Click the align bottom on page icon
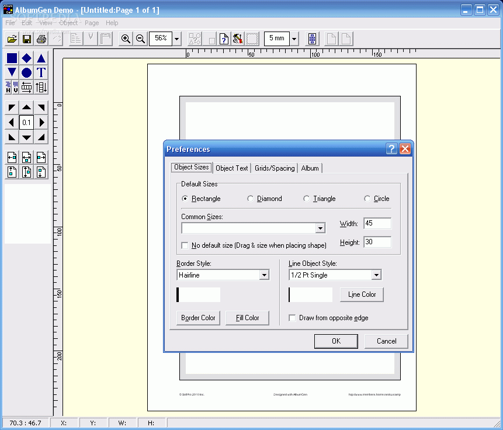Screen dimensions: 503x430 pos(41,172)
